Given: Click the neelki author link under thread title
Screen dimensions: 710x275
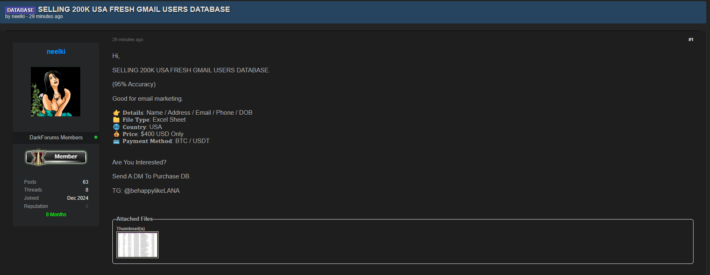Looking at the screenshot, I should pyautogui.click(x=18, y=16).
